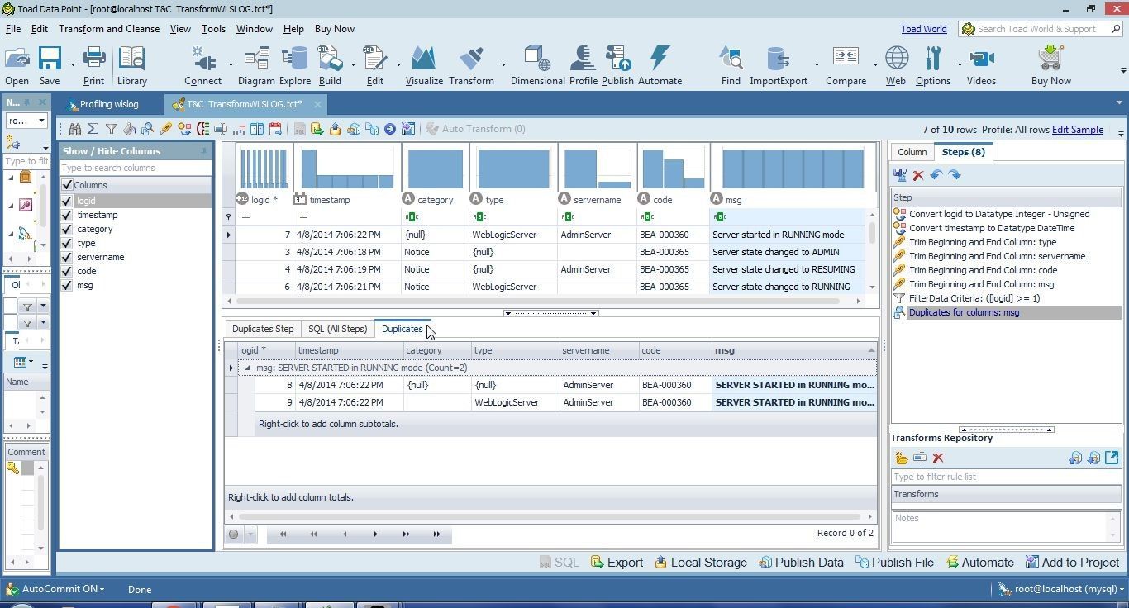Open the connection combo box in navigator
Screen dimensions: 1129x608
[x=26, y=121]
